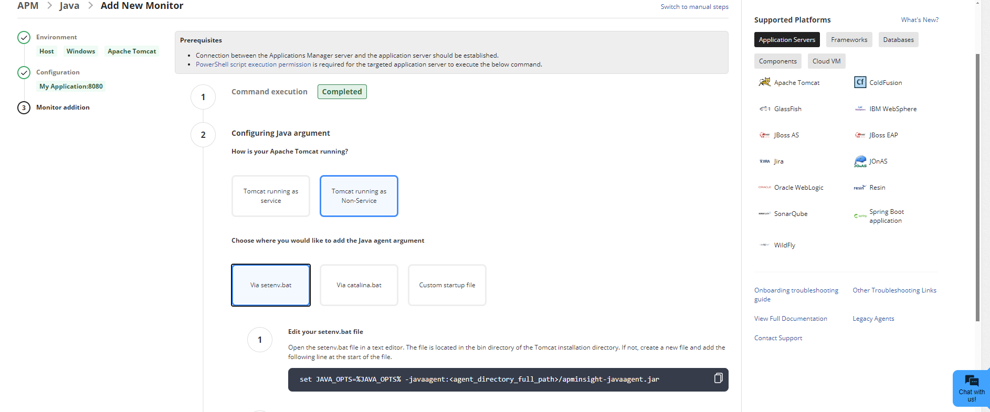Open Other Troubleshooting Links

[894, 290]
